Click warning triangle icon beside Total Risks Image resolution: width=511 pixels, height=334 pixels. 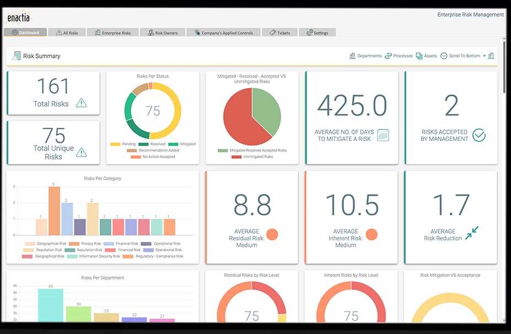click(81, 103)
